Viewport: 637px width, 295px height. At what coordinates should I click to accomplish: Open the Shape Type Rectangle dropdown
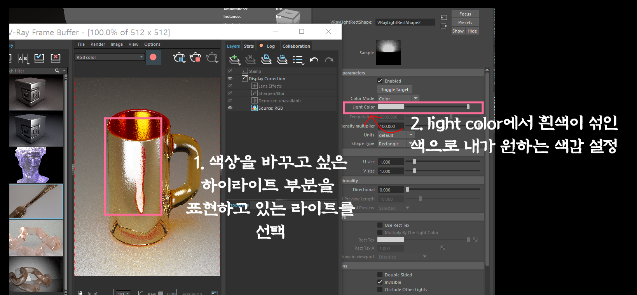coord(395,143)
